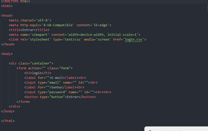Click the closing head tag
Viewport: 208px width, 131px height.
8,44
